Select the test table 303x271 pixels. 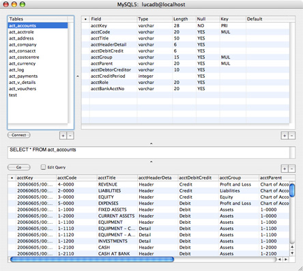38,95
